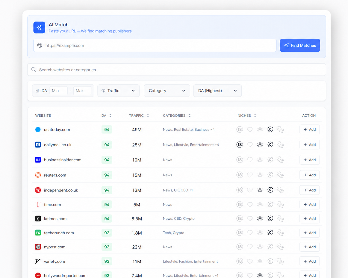Click the variety.com V logo
Image resolution: width=348 pixels, height=278 pixels.
click(x=38, y=261)
